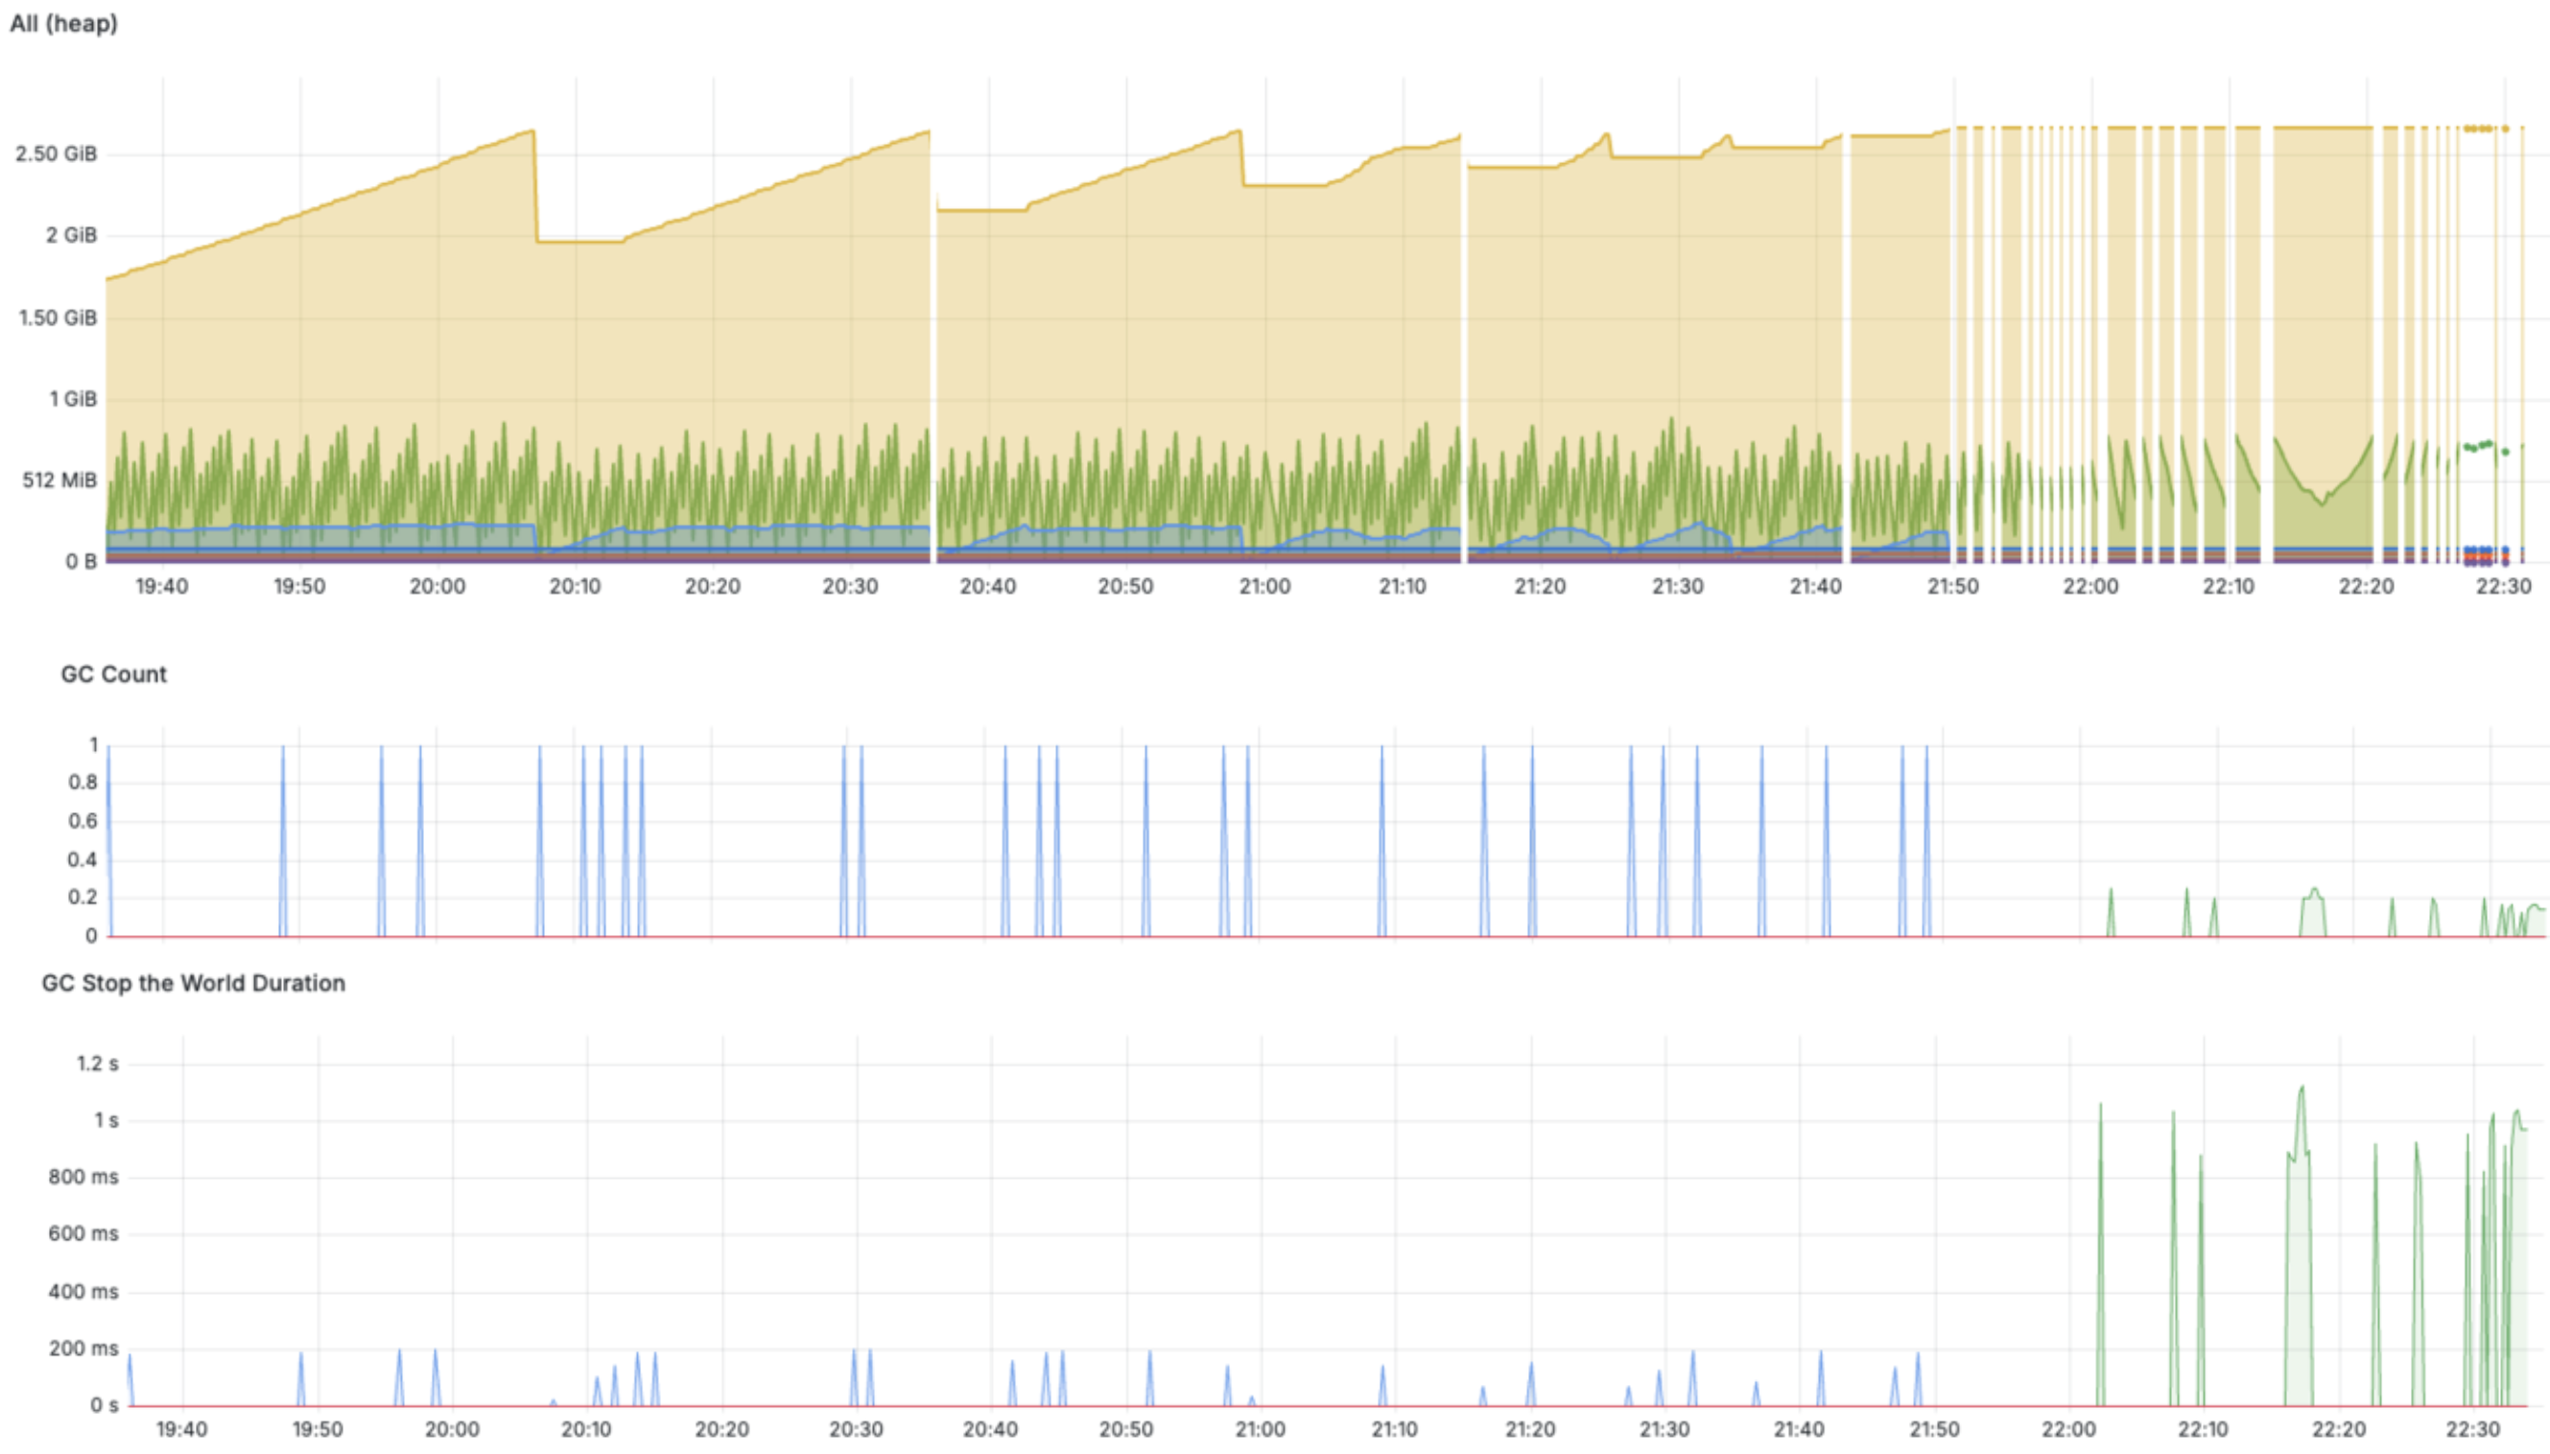Click 20:00 on the heap chart time axis
Screen dimensions: 2550x1454
437,586
